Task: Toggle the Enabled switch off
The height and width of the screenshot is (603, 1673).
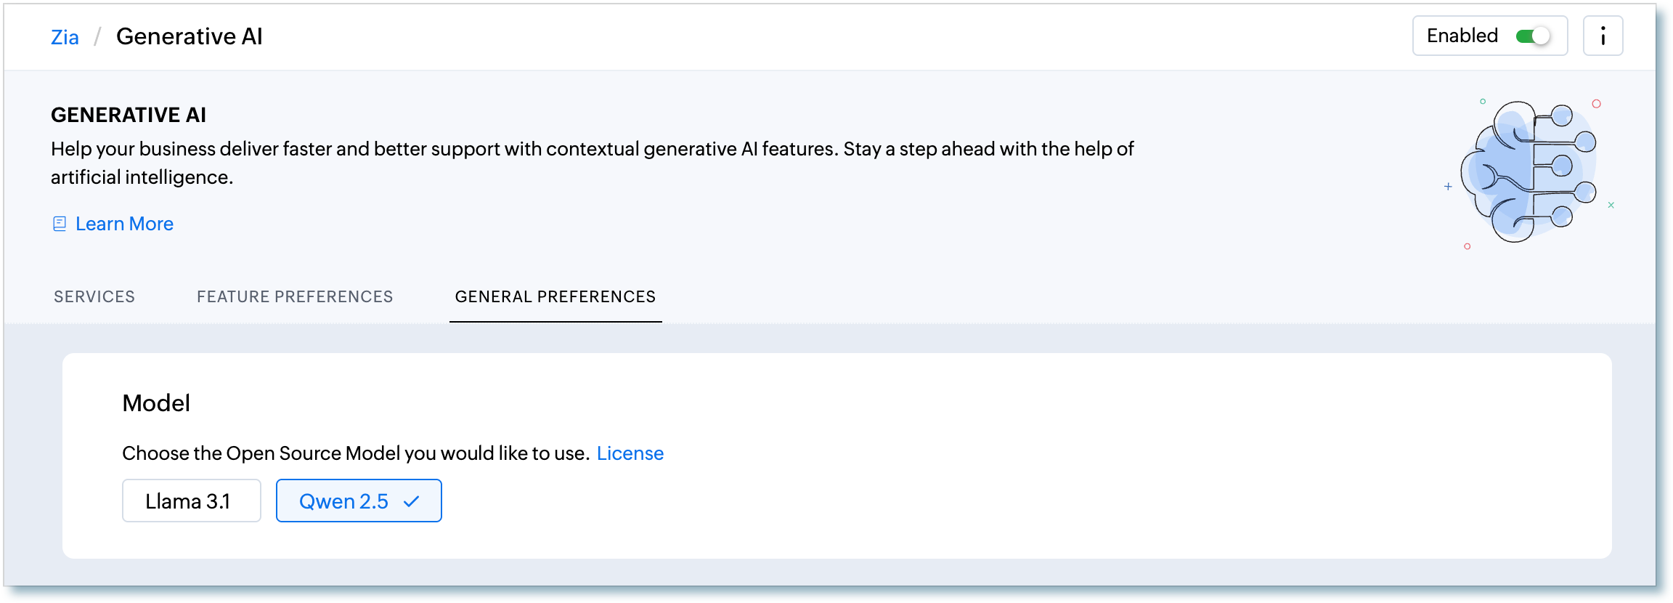Action: point(1533,36)
